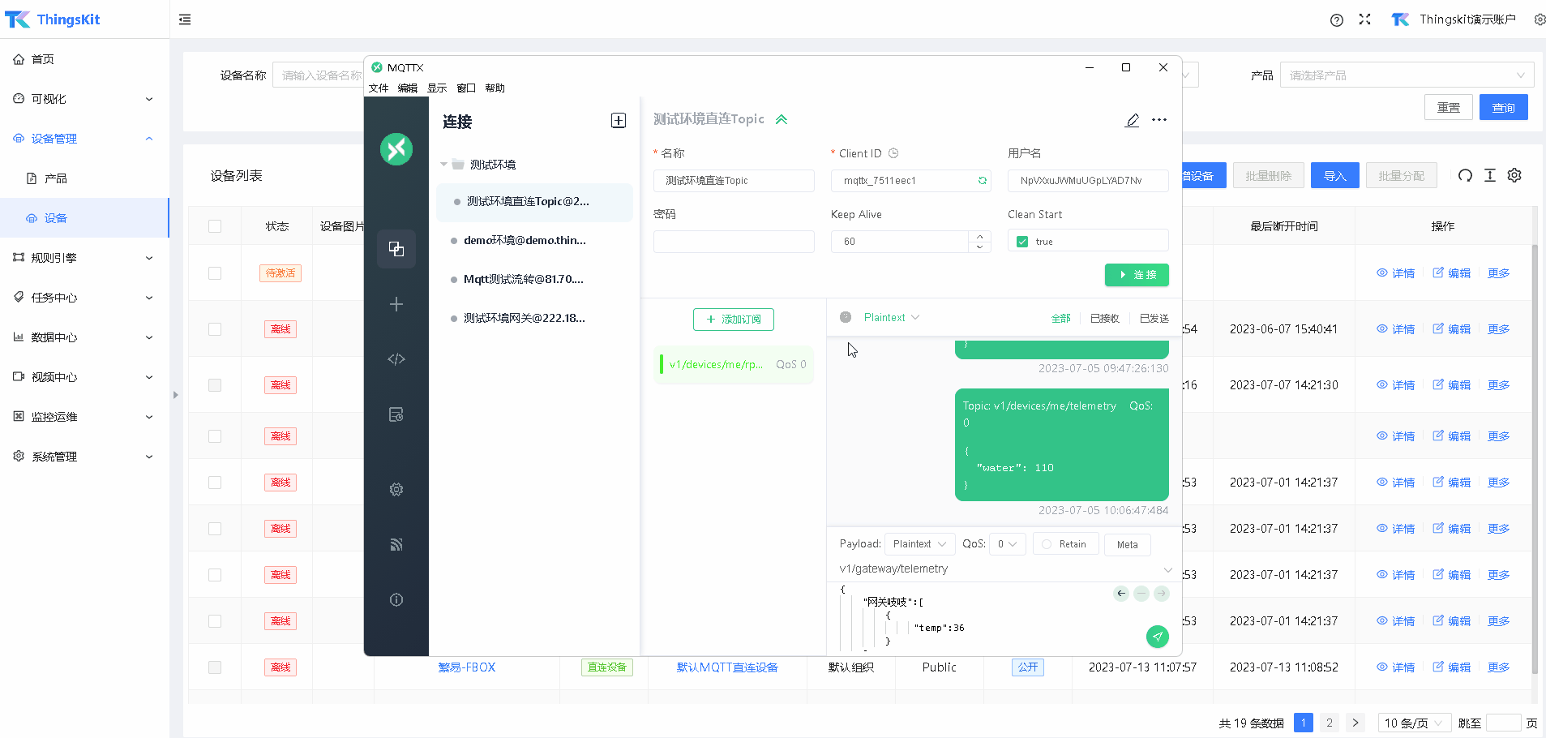Click the green send message button
Viewport: 1546px width, 738px height.
click(x=1157, y=637)
